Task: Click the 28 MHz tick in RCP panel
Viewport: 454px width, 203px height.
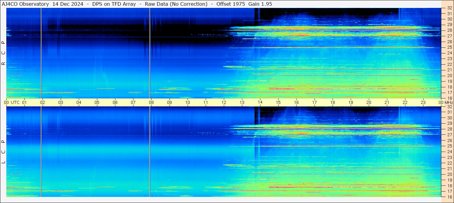Action: click(x=449, y=31)
